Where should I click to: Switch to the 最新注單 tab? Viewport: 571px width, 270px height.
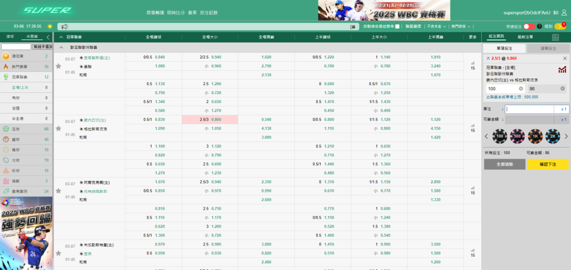pos(525,37)
